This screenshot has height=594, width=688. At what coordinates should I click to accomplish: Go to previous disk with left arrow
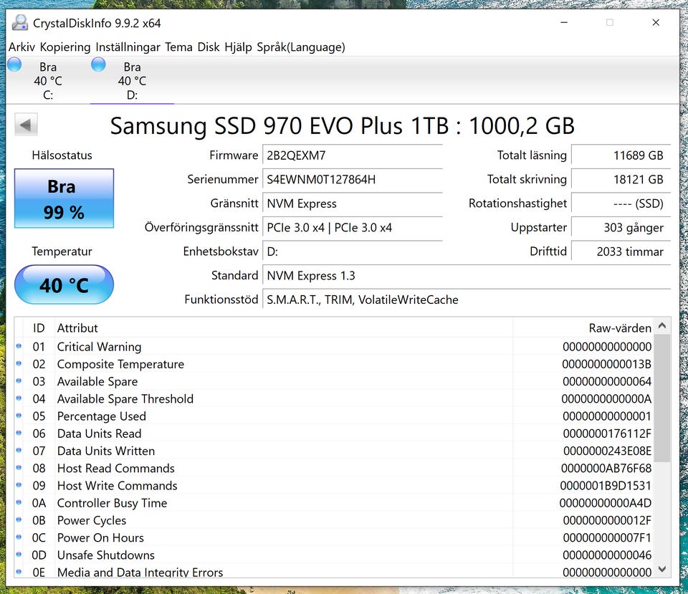(26, 125)
